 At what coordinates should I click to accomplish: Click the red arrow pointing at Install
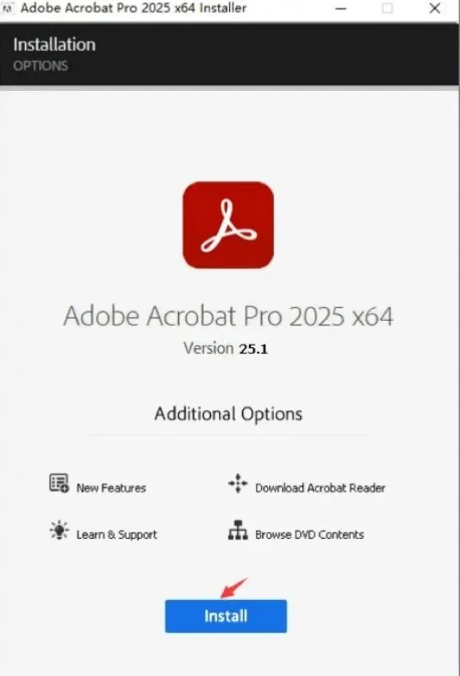(x=233, y=588)
